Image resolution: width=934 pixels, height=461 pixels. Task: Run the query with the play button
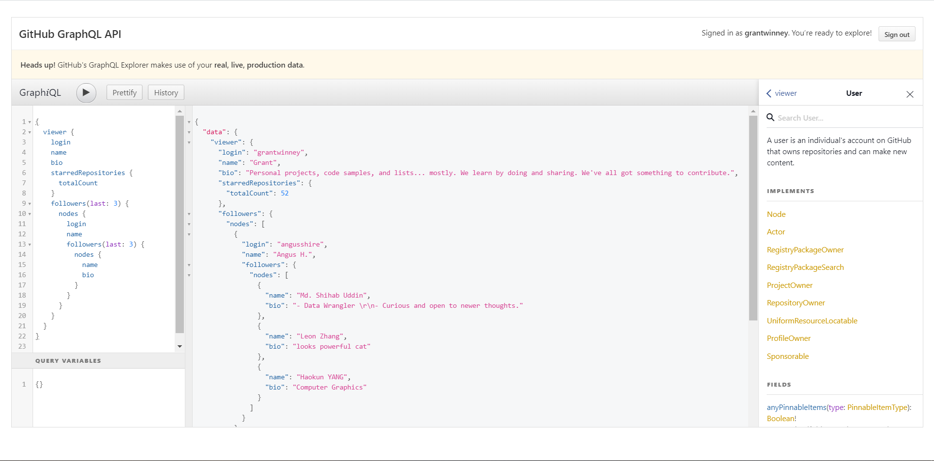(86, 92)
